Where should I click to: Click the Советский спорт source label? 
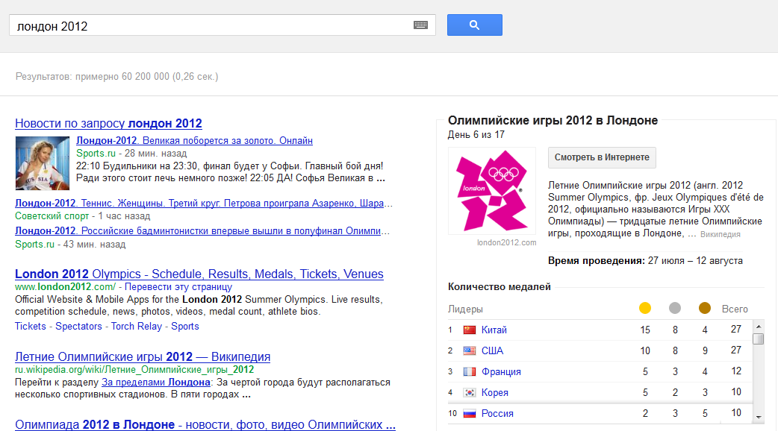pos(52,216)
